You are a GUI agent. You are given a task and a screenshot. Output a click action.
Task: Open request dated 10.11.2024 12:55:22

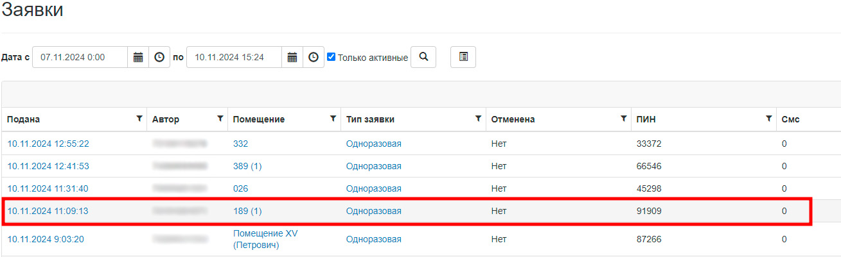(48, 144)
